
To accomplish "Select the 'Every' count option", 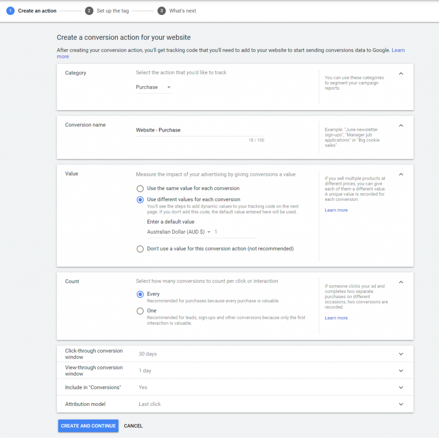I will [140, 294].
